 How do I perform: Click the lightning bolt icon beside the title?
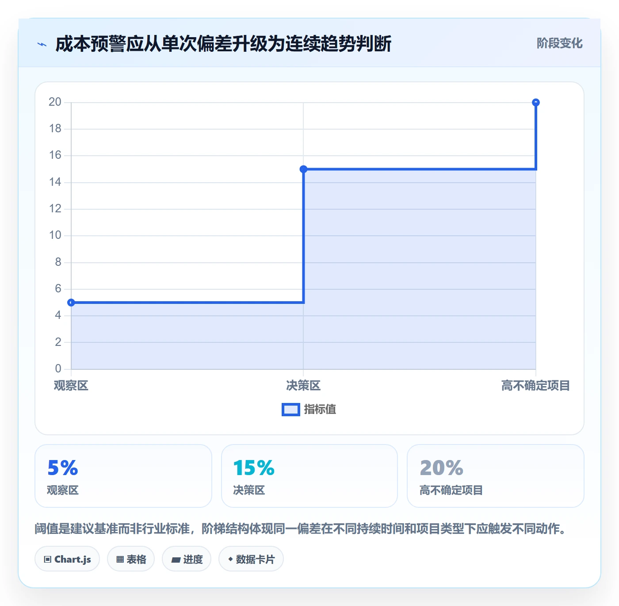pyautogui.click(x=42, y=44)
